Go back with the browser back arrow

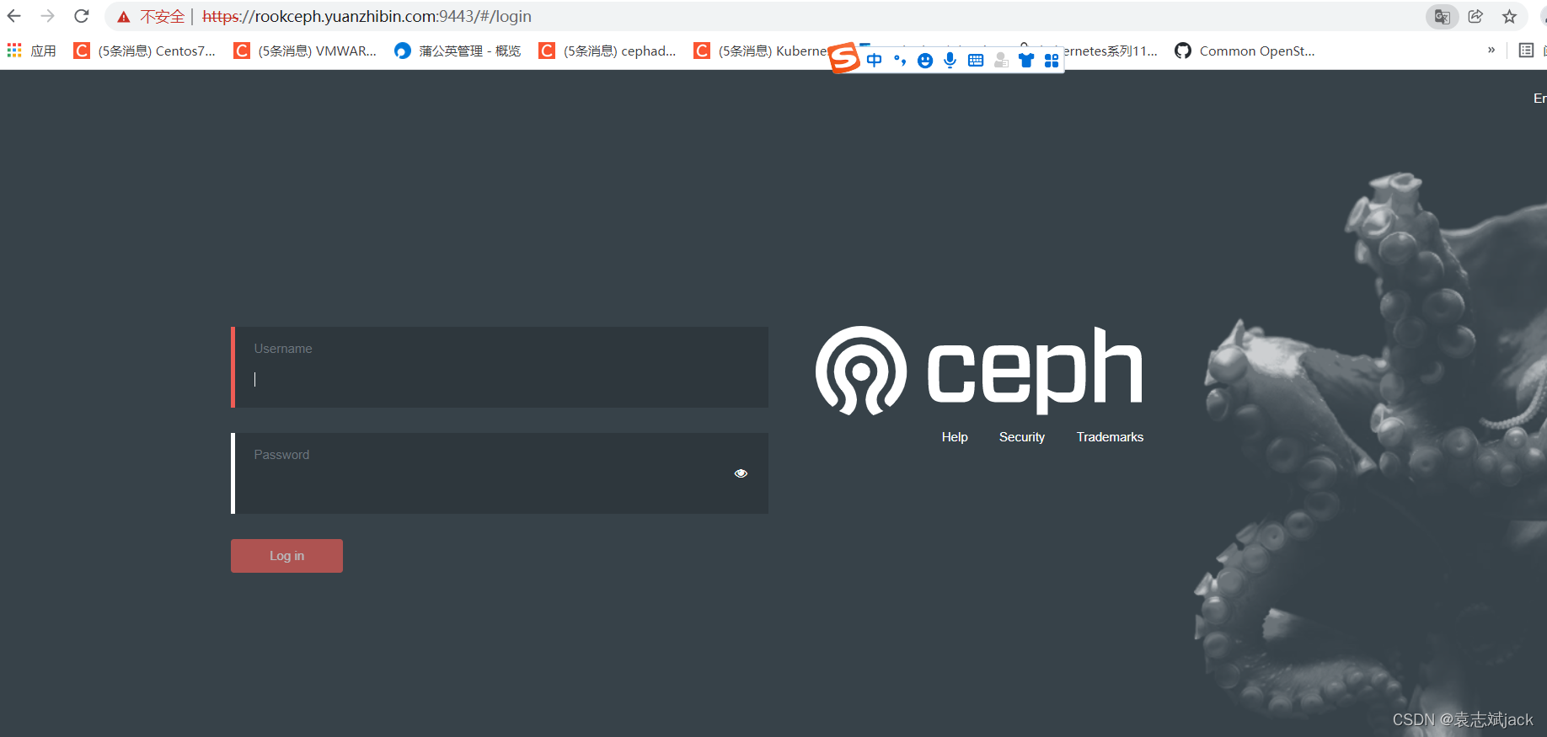14,16
